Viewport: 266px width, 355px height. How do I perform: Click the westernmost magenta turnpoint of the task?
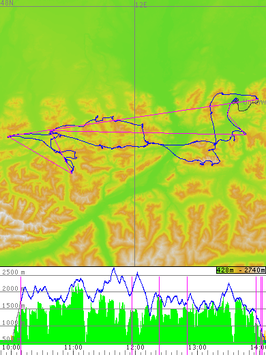click(x=9, y=137)
